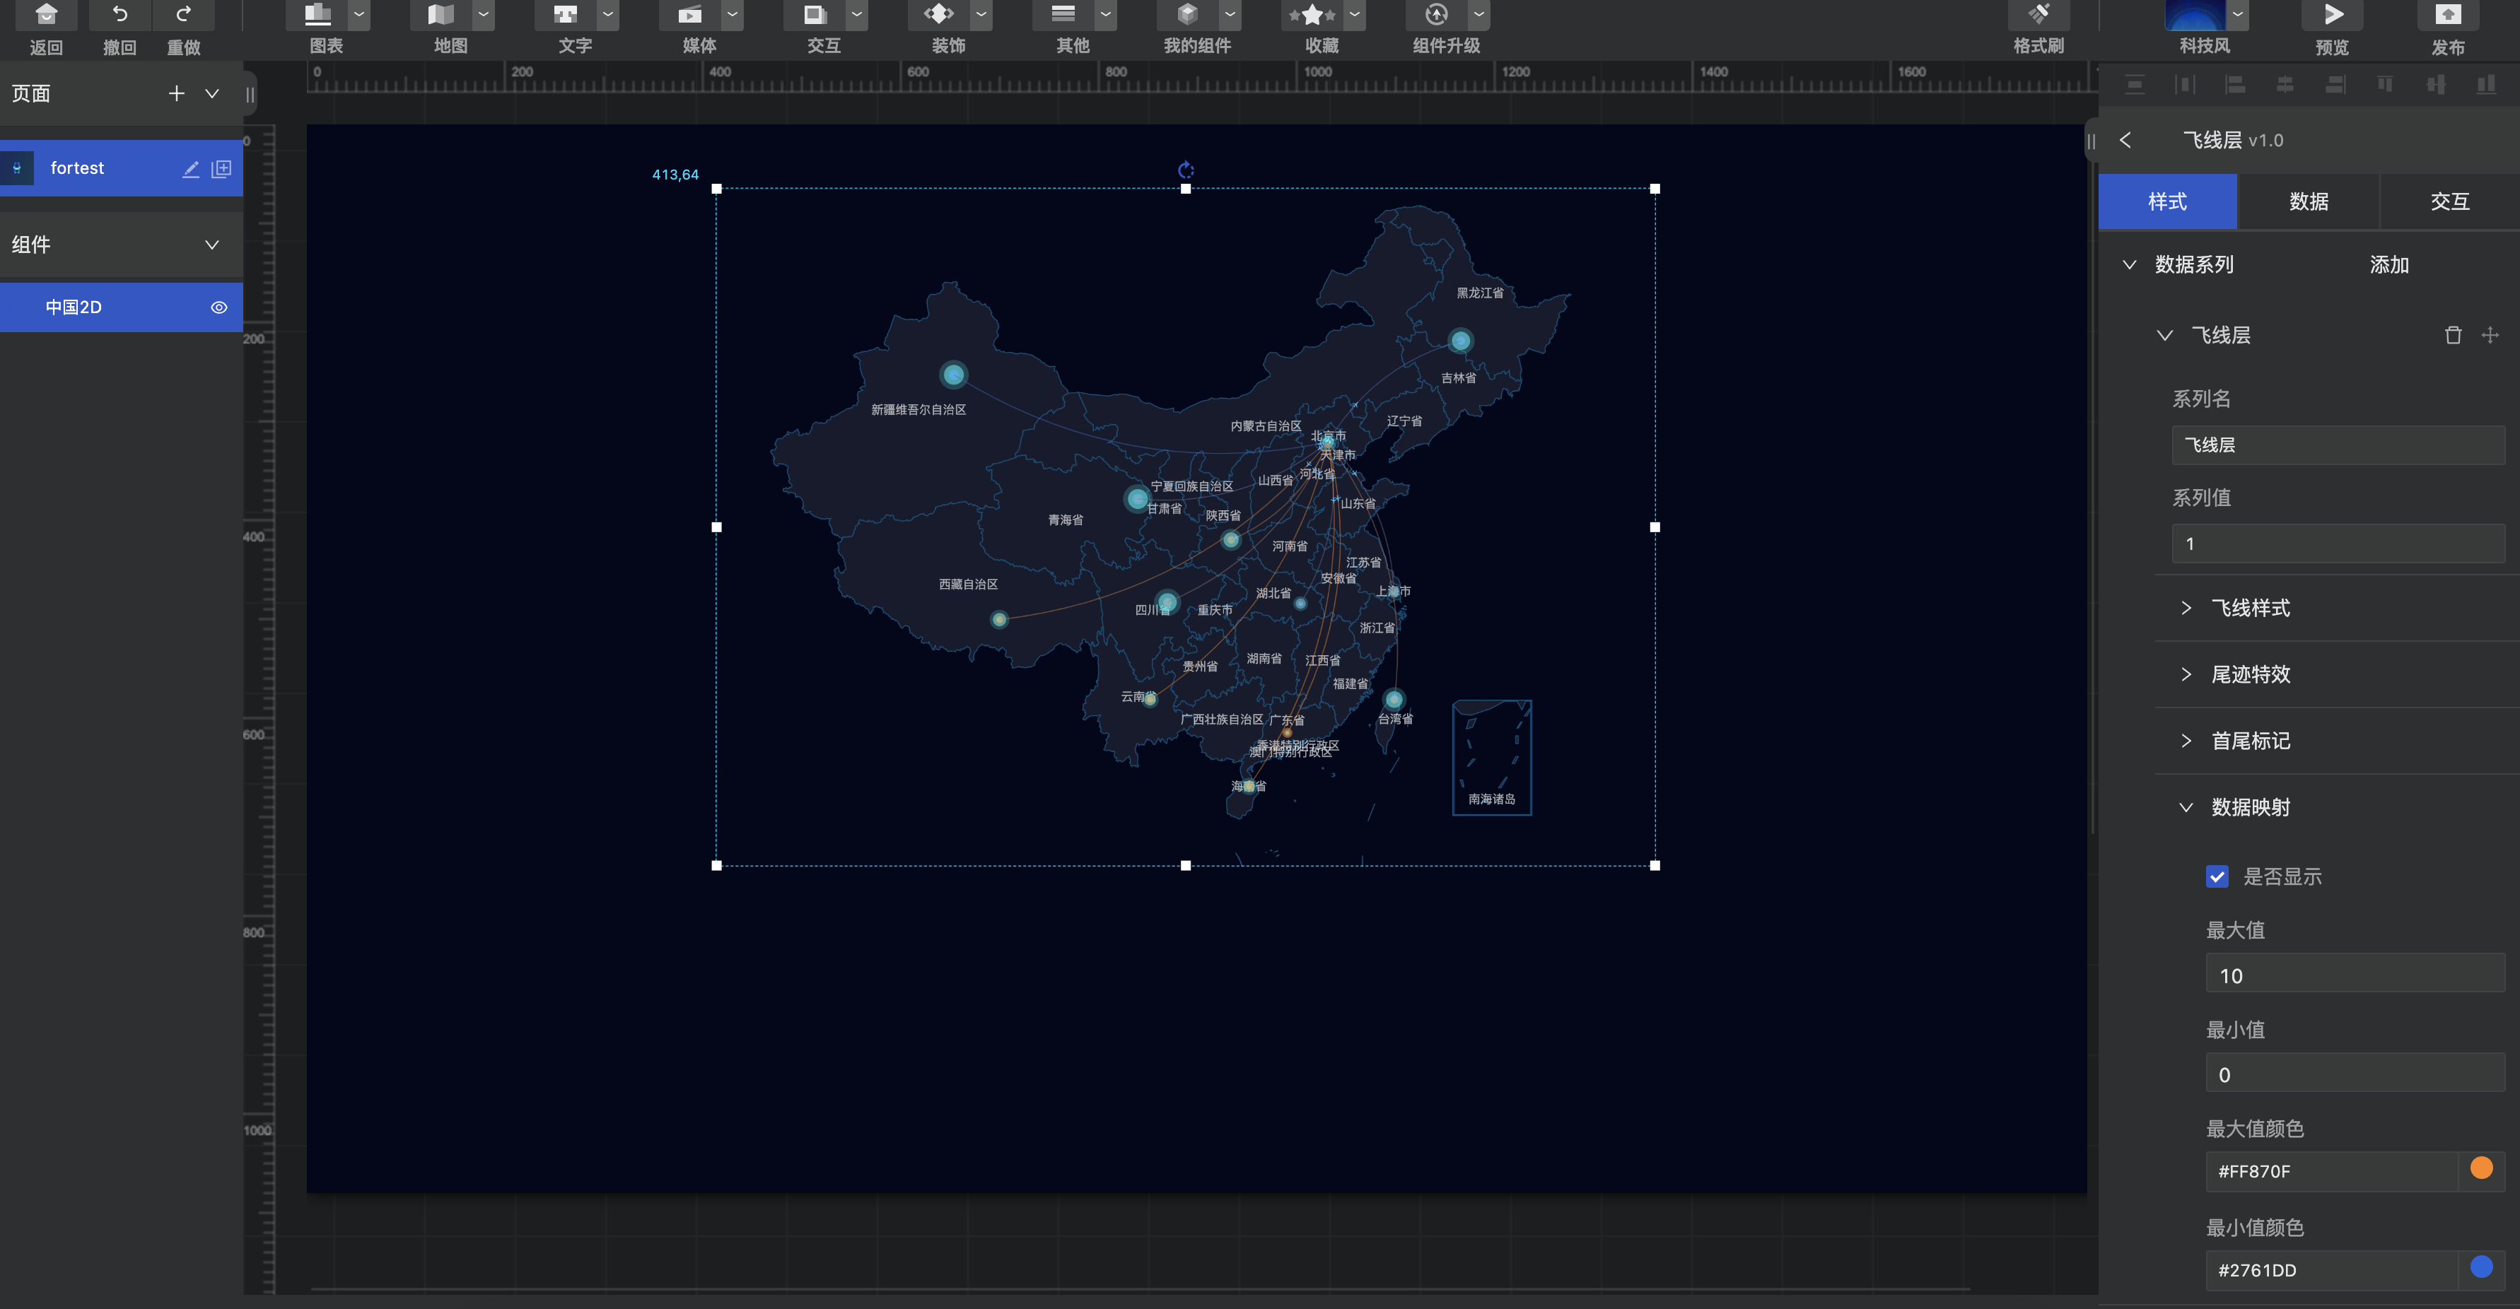Distribute vertically using first alignment icon

2135,85
